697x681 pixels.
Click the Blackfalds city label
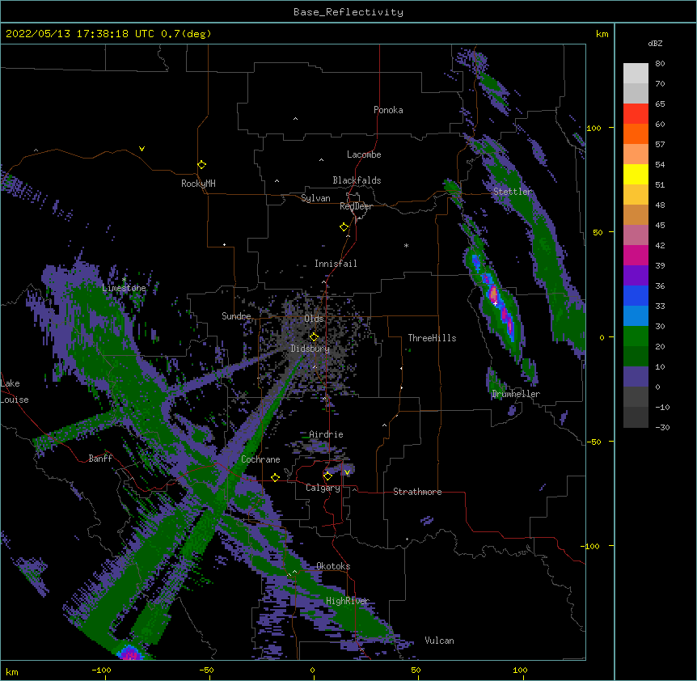357,180
